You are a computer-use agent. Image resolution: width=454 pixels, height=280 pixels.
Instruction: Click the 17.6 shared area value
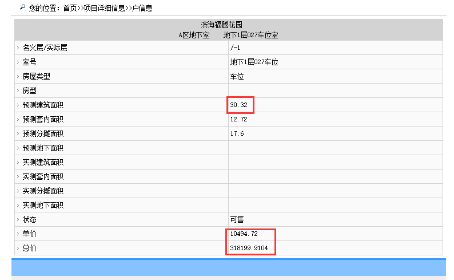coord(237,133)
